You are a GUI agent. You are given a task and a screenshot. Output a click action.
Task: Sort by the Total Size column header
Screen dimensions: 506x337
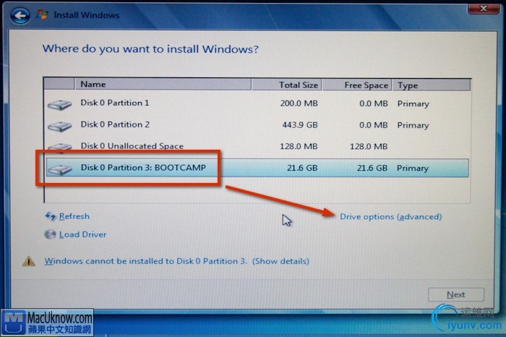(286, 85)
